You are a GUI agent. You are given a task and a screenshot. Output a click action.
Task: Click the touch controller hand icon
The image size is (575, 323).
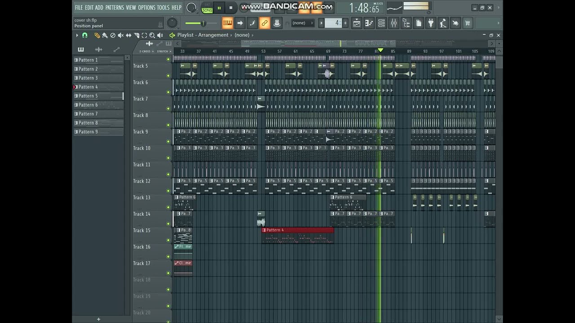455,23
